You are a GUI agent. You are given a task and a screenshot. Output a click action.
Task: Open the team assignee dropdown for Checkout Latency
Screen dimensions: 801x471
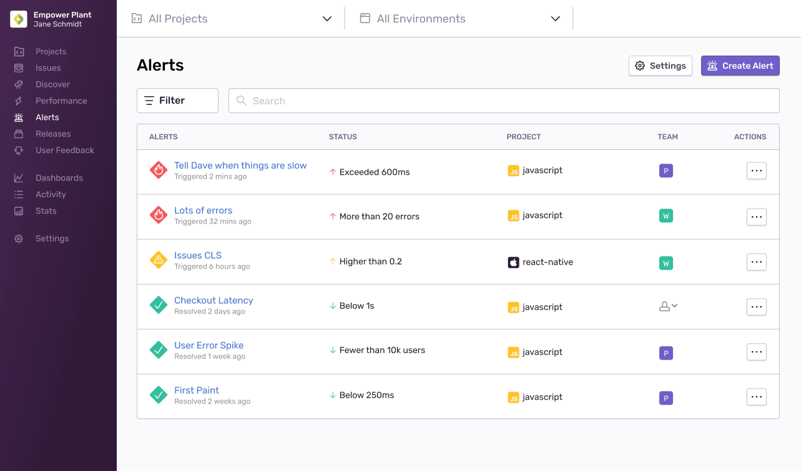pos(668,306)
